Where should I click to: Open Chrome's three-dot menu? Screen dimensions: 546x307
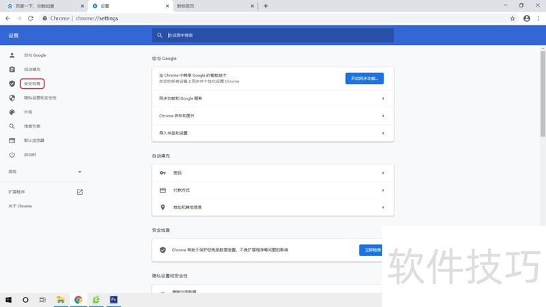[538, 18]
